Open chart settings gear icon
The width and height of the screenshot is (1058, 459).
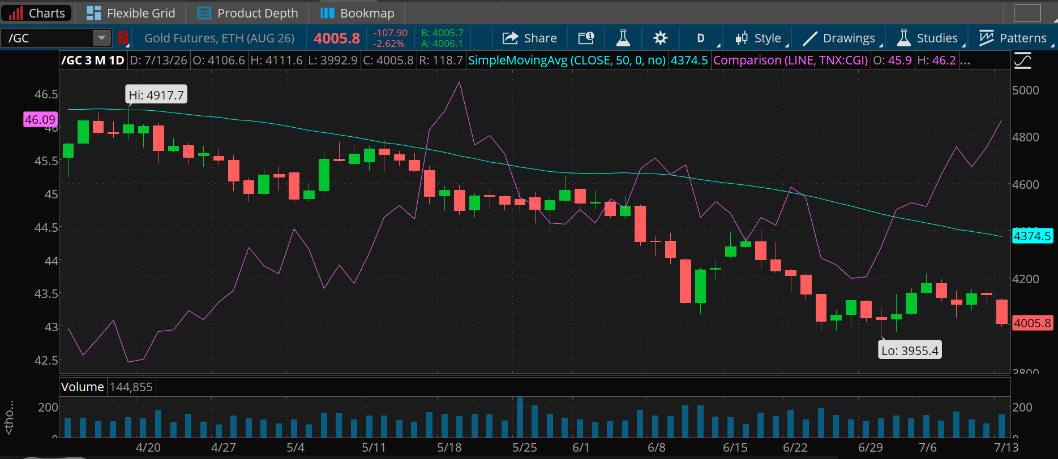(660, 38)
